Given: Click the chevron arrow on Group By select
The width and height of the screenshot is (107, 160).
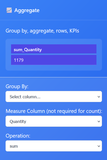Looking at the screenshot, I should point(99,97).
